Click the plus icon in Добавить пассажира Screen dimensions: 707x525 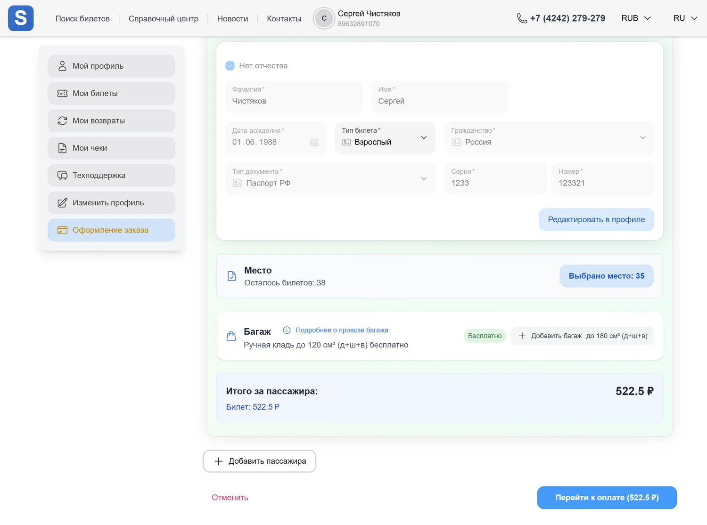click(x=218, y=461)
